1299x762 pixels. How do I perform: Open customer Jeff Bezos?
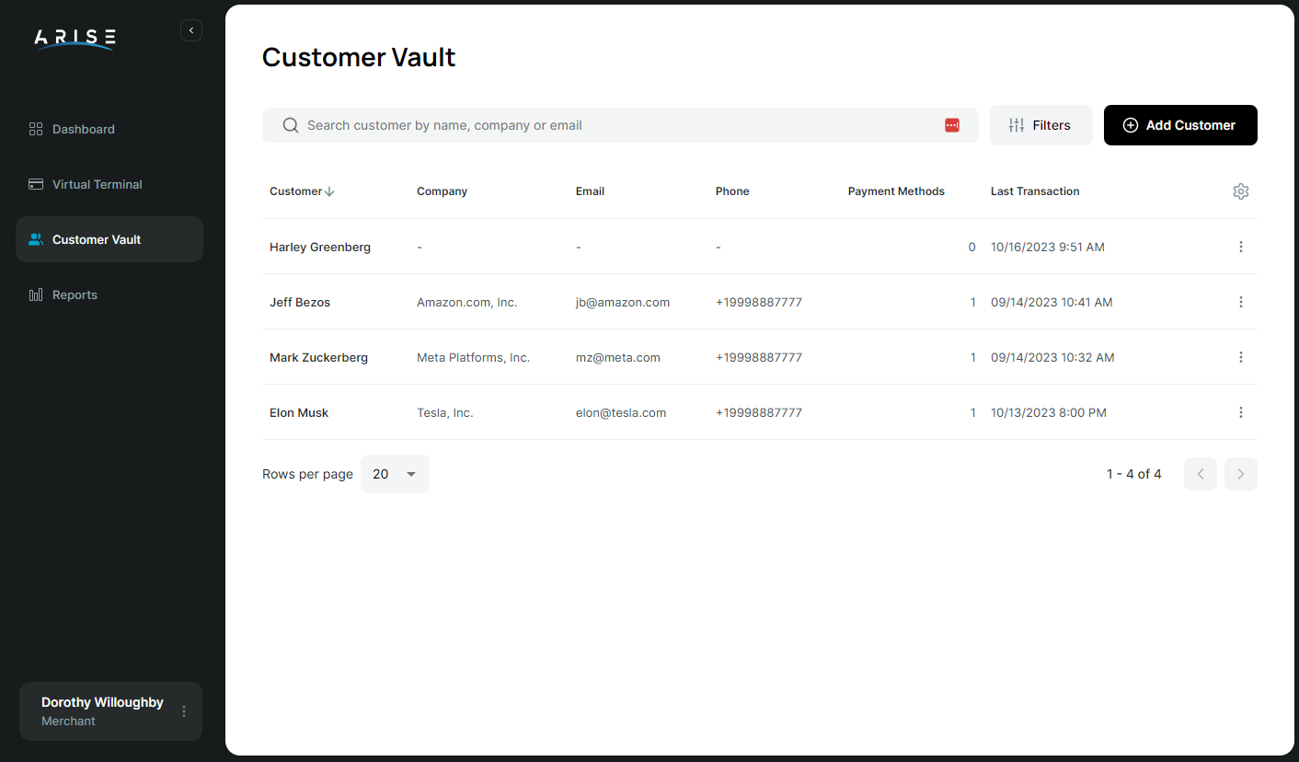(x=300, y=302)
